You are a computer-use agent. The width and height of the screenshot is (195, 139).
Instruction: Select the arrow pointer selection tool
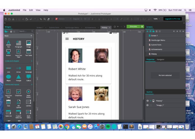pos(41,19)
